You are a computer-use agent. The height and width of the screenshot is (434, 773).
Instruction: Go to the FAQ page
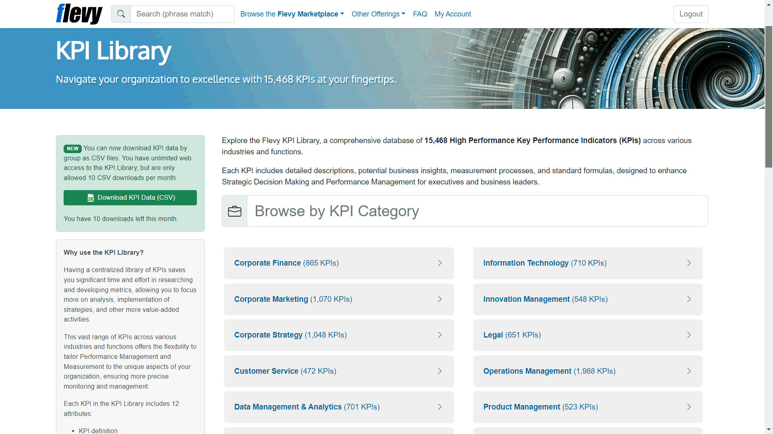tap(420, 14)
